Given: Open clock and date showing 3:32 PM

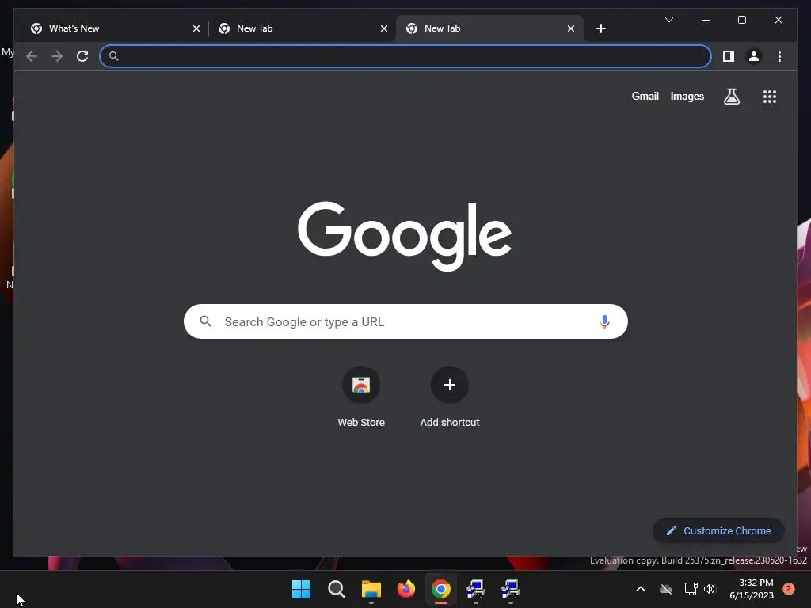Looking at the screenshot, I should pyautogui.click(x=752, y=589).
